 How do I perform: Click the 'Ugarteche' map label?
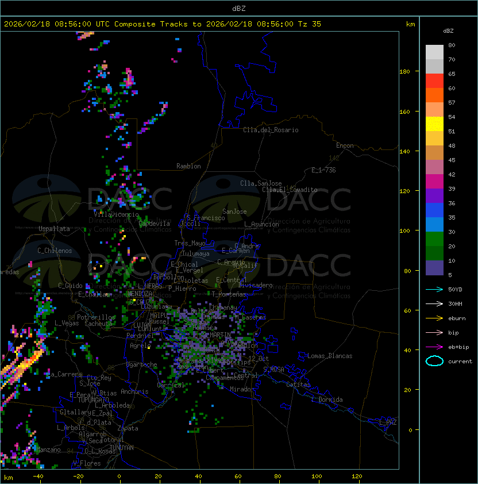pos(142,364)
